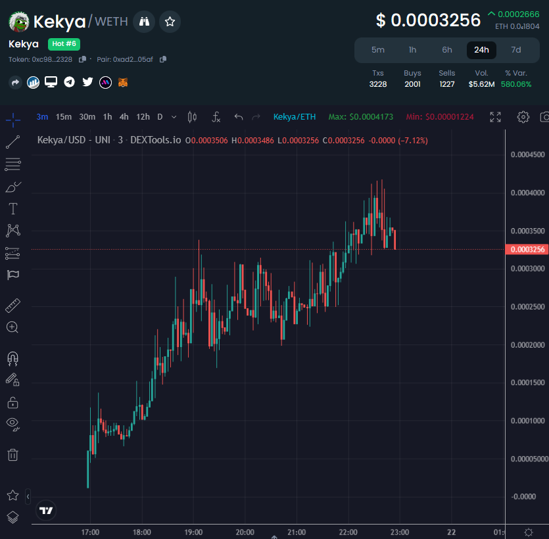This screenshot has width=549, height=539.
Task: Select the crosshair cursor tool
Action: tap(13, 120)
